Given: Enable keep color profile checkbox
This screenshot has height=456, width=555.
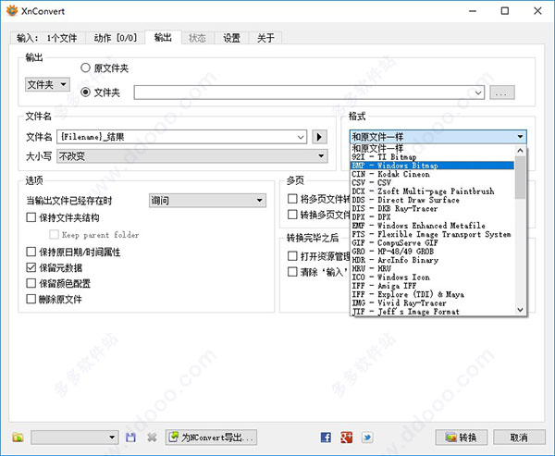Looking at the screenshot, I should point(31,283).
